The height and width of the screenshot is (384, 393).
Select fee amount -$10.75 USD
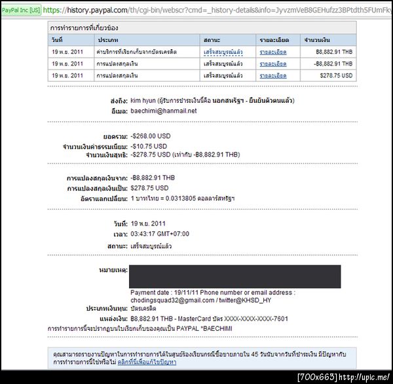click(x=149, y=146)
